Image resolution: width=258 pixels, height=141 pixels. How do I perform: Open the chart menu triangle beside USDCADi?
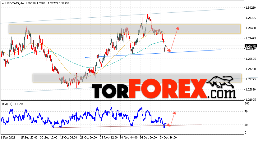pos(3,3)
